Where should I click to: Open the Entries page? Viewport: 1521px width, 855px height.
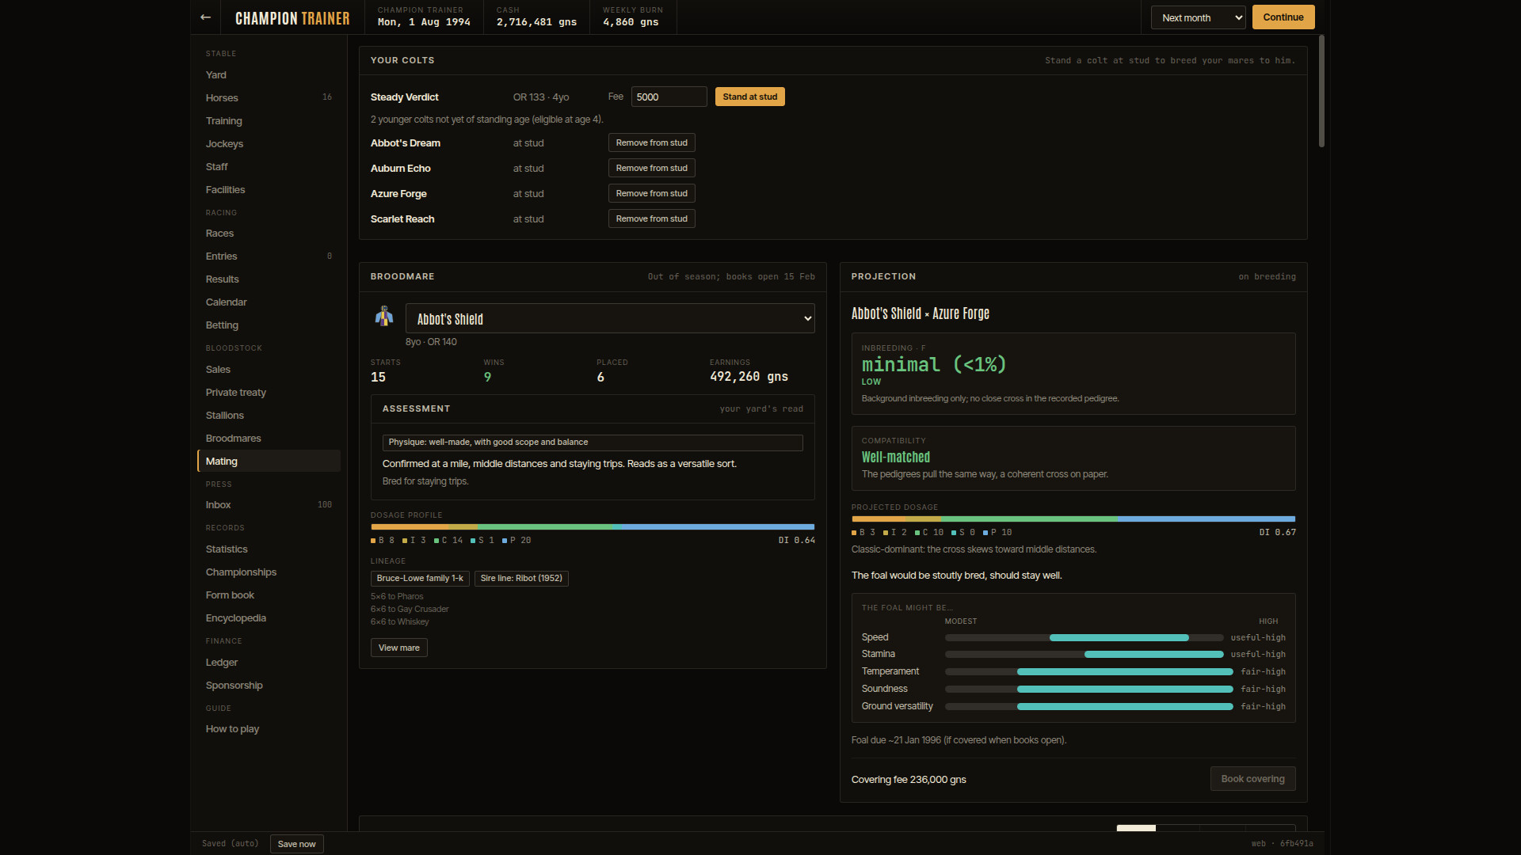click(x=269, y=256)
